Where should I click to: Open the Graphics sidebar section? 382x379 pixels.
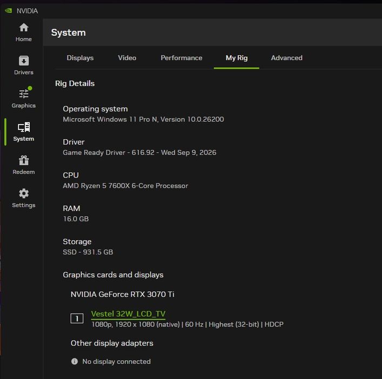(x=24, y=98)
